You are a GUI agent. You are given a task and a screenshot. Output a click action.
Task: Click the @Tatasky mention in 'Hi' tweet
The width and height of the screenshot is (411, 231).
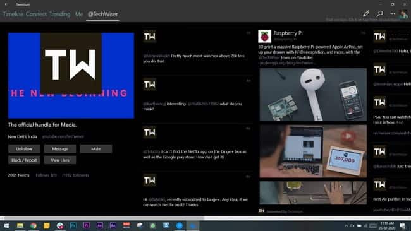(157, 199)
